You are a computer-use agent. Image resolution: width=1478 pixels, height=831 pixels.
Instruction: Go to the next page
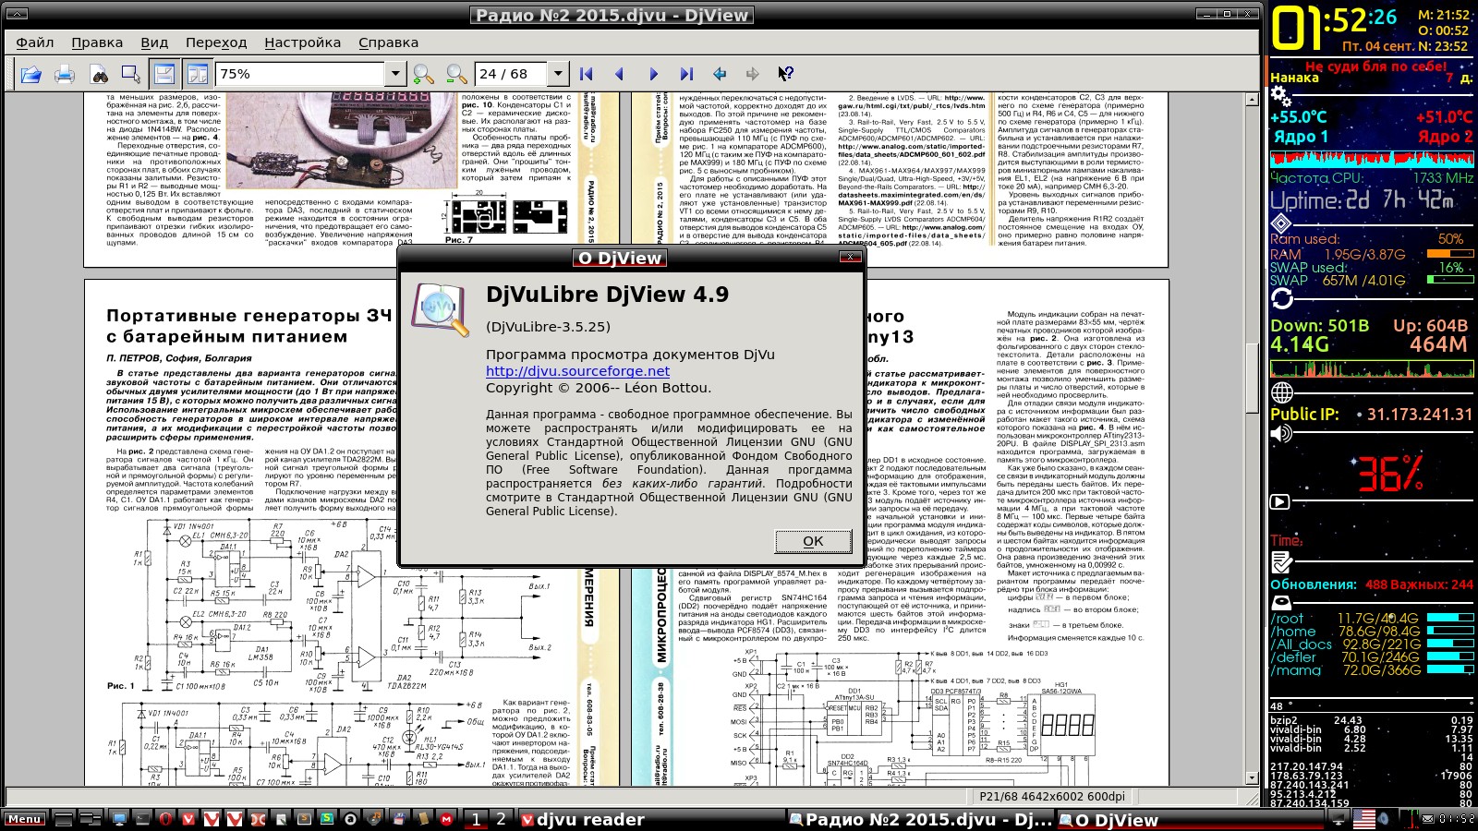653,74
